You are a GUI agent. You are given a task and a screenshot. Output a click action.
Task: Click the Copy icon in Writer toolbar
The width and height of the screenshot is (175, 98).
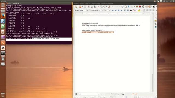[101, 7]
